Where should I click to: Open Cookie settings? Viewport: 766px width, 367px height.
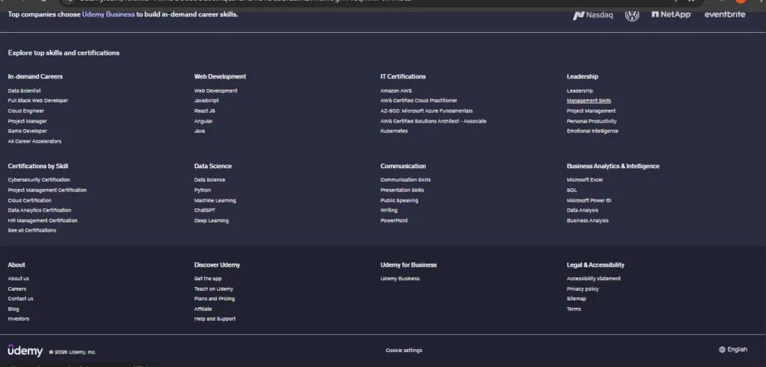[403, 351]
